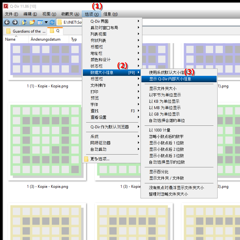Image resolution: width=240 pixels, height=240 pixels.
Task: Switch to the Q folder tab
Action: point(55,31)
